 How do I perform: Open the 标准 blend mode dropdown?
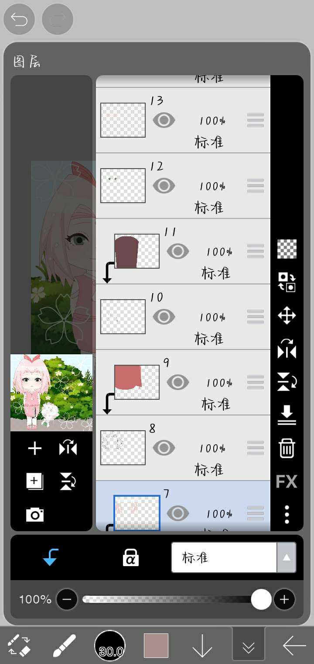tap(234, 557)
